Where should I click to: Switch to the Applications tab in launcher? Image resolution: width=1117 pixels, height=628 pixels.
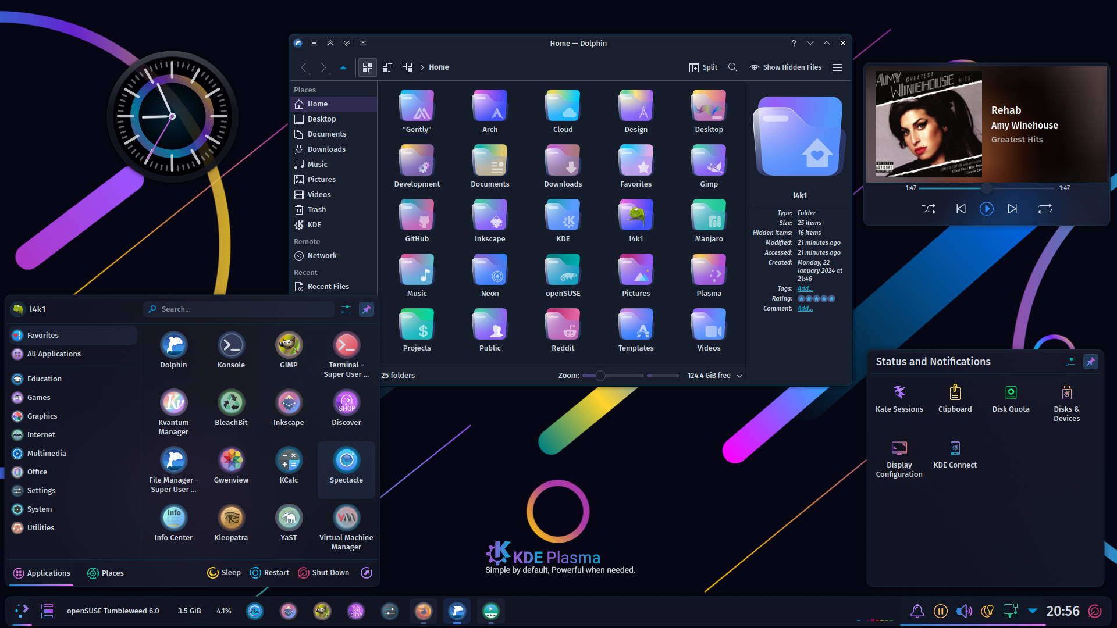tap(41, 573)
